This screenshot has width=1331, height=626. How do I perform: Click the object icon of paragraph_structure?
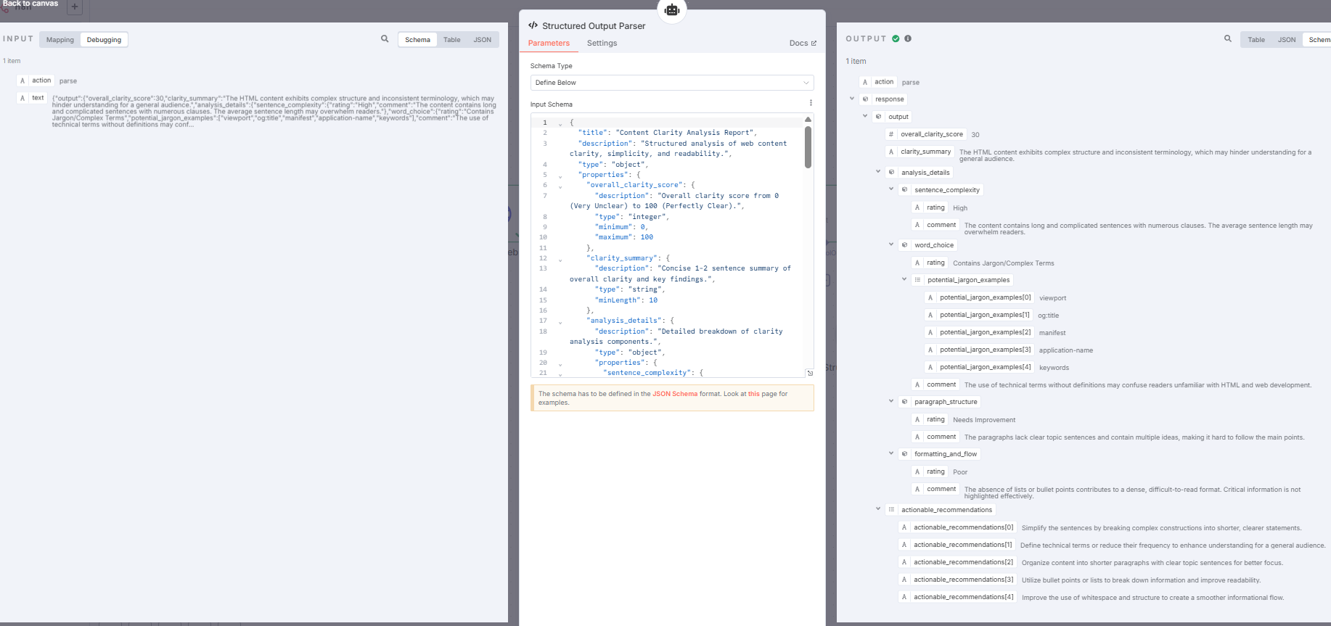pyautogui.click(x=904, y=402)
